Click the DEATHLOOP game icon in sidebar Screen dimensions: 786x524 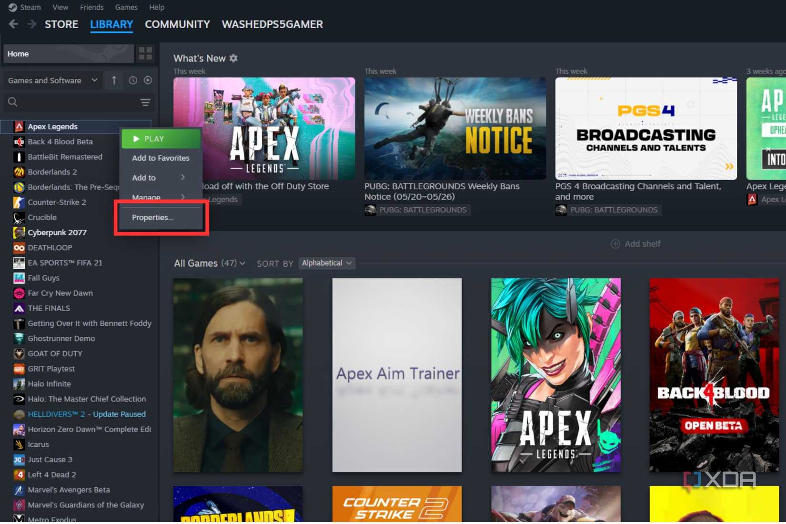(19, 248)
